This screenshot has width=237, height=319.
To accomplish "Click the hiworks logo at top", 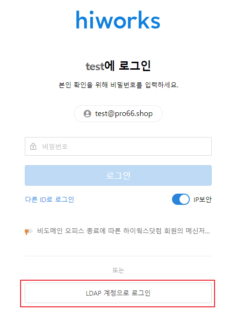I will coord(118,20).
